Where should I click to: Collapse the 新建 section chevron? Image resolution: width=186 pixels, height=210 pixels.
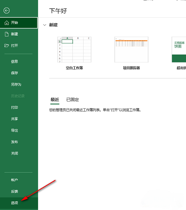pyautogui.click(x=45, y=25)
